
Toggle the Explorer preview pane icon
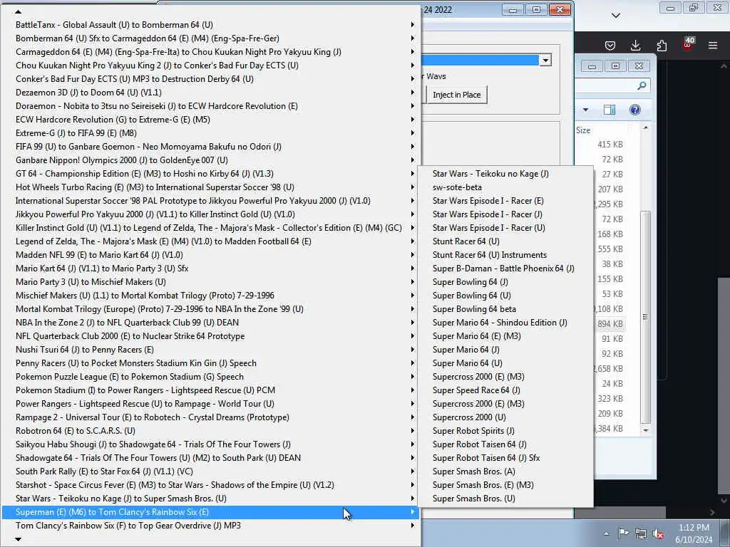610,110
